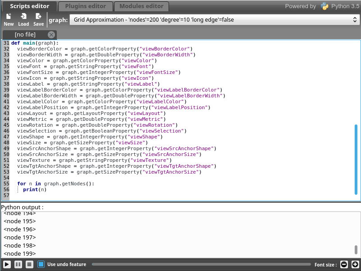This screenshot has height=271, width=361.
Task: Increase the editor font size
Action: point(355,265)
